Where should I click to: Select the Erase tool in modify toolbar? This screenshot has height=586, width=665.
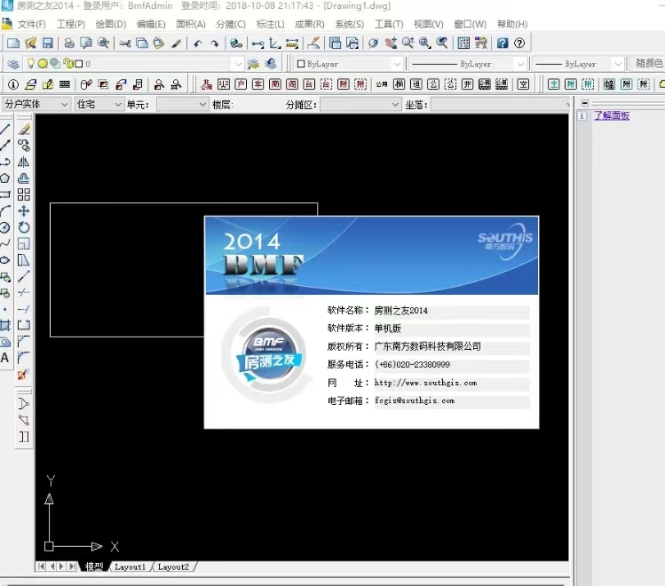[x=24, y=129]
